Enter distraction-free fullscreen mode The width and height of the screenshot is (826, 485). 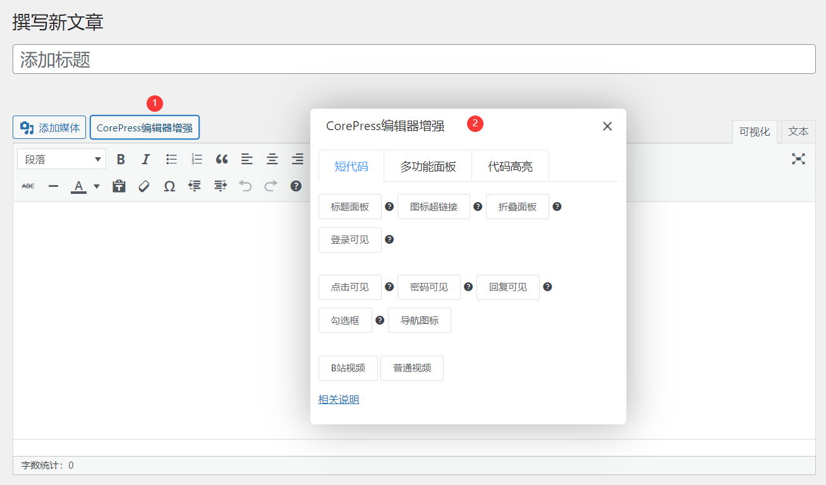[799, 159]
